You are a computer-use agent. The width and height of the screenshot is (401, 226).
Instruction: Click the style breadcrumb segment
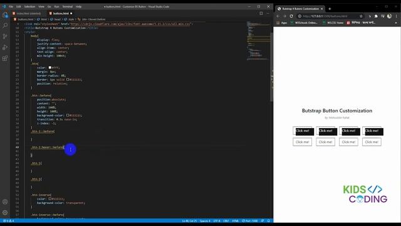coord(70,19)
